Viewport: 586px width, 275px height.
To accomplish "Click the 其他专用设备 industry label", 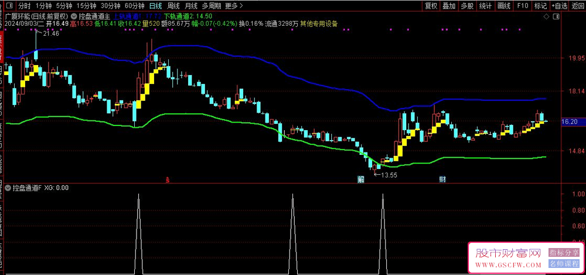I will tap(319, 24).
